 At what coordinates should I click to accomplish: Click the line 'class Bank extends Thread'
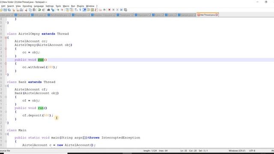[31, 82]
